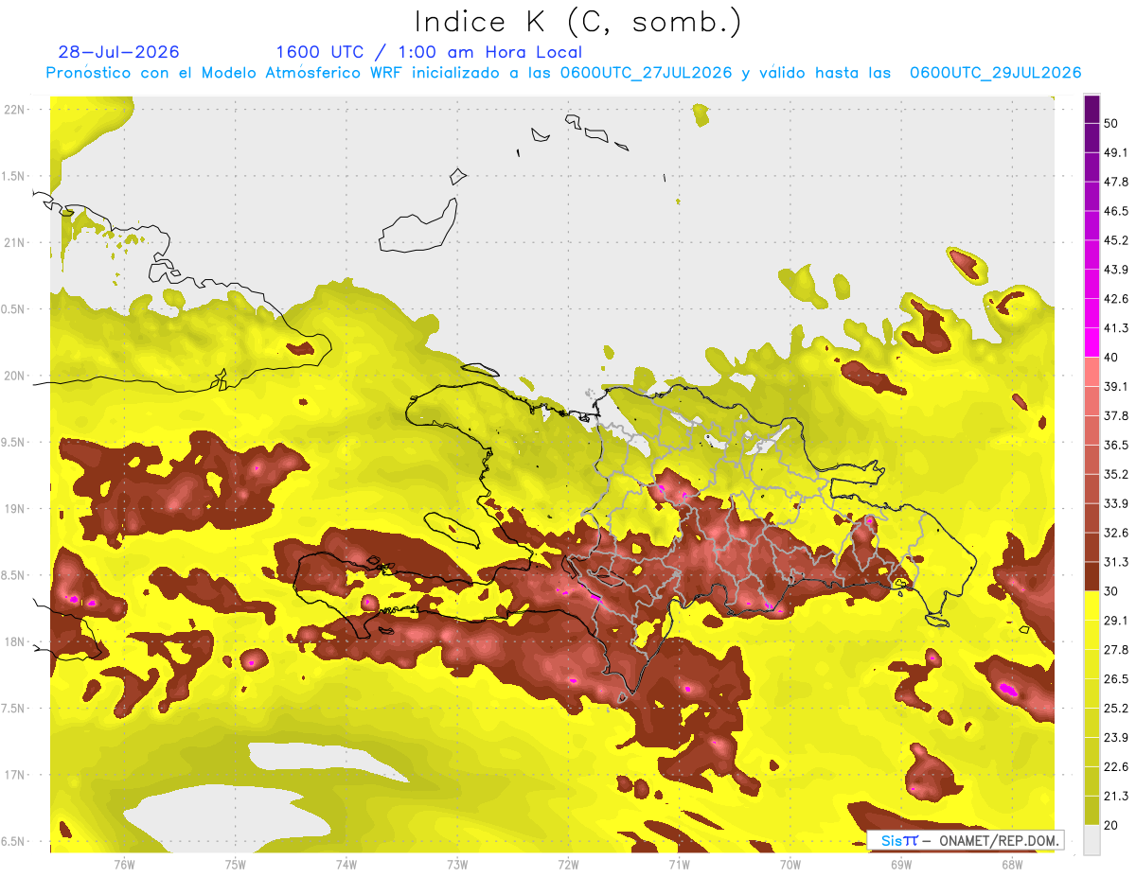This screenshot has width=1136, height=877.
Task: Click the "45.2" color scale value
Action: pos(1116,240)
